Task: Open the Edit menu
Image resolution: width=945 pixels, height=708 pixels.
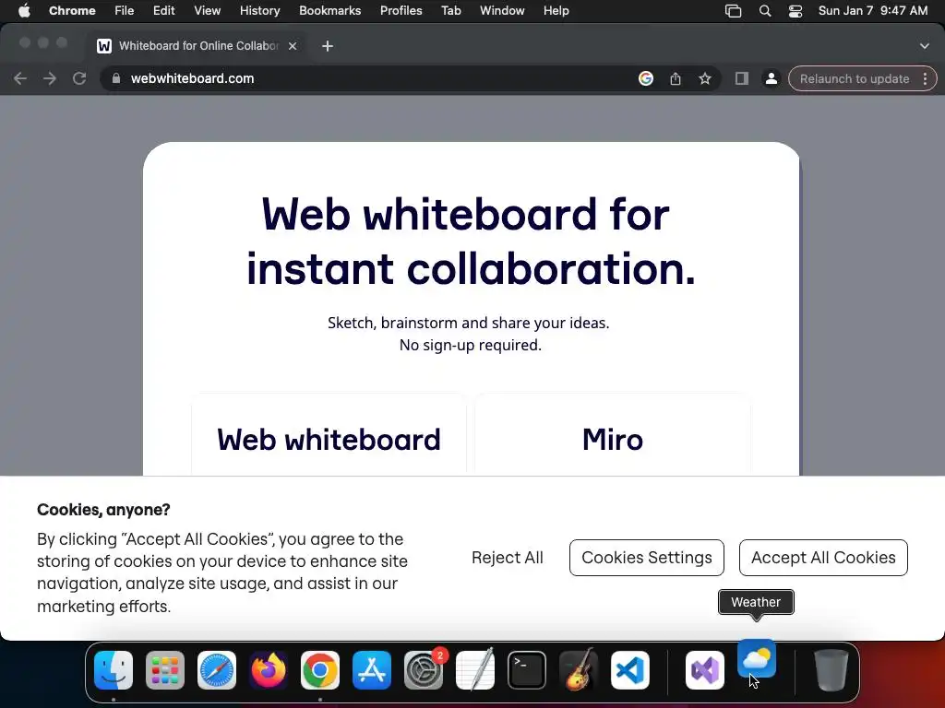Action: (x=163, y=10)
